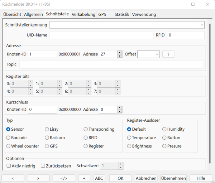Expand the Offset dropdown
The width and height of the screenshot is (215, 183).
157,54
